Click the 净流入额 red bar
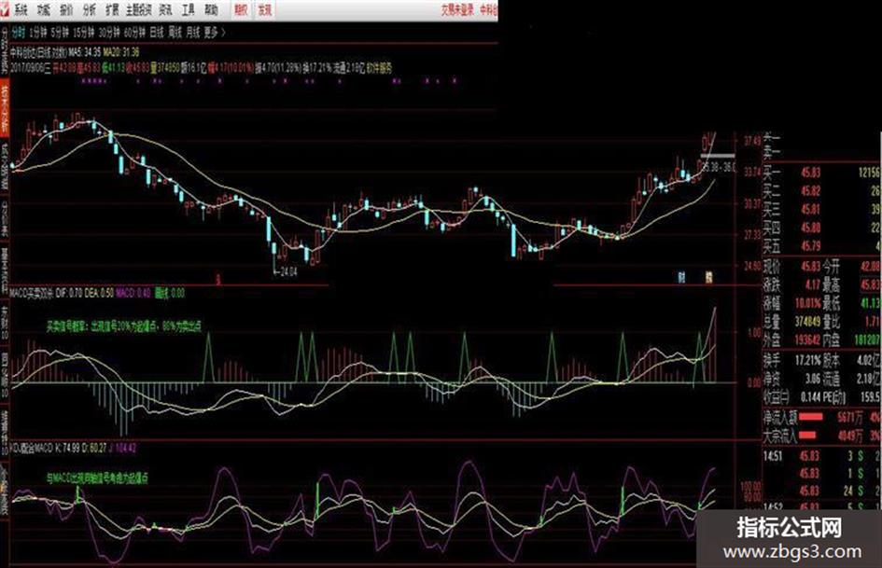Image resolution: width=882 pixels, height=568 pixels. [810, 417]
